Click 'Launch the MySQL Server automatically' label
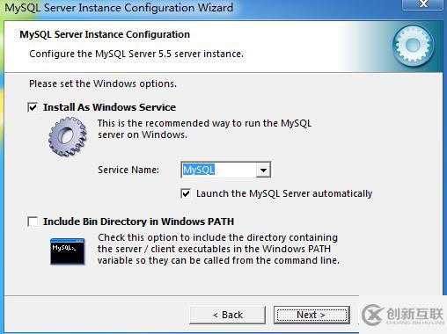Viewport: 447px width, 334px height. point(284,193)
